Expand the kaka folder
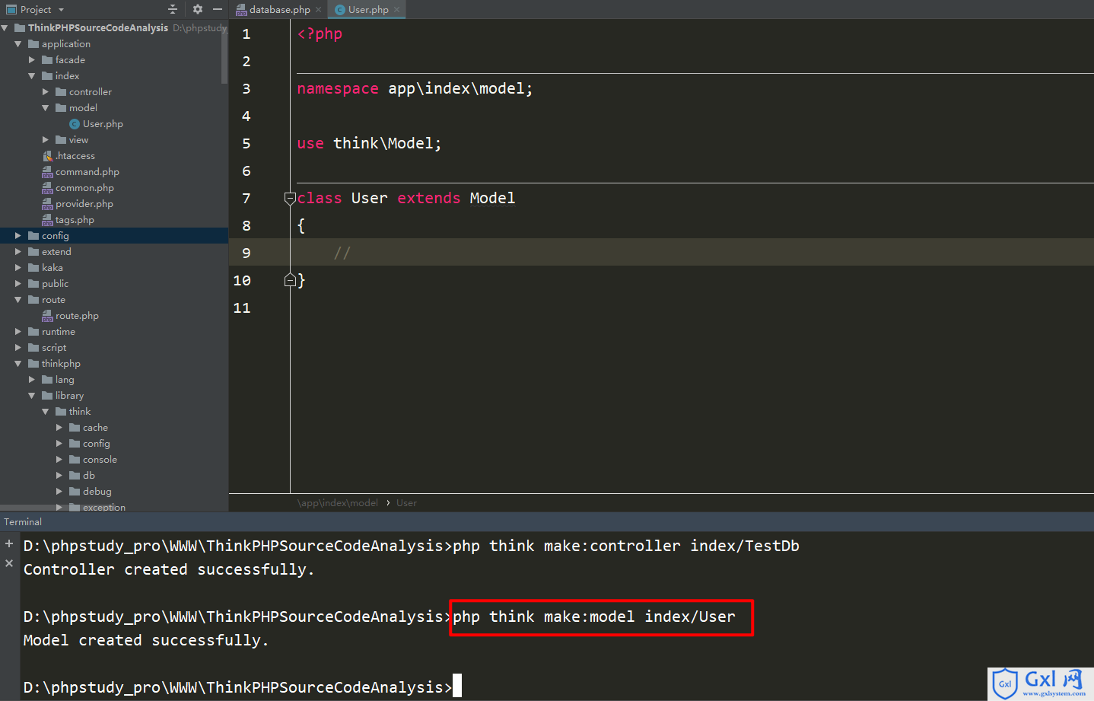Viewport: 1094px width, 701px height. click(x=18, y=268)
